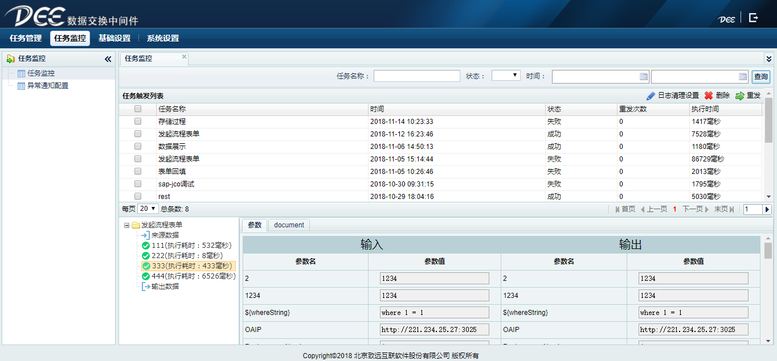The height and width of the screenshot is (361, 777).
Task: Switch to the document tab
Action: (x=289, y=225)
